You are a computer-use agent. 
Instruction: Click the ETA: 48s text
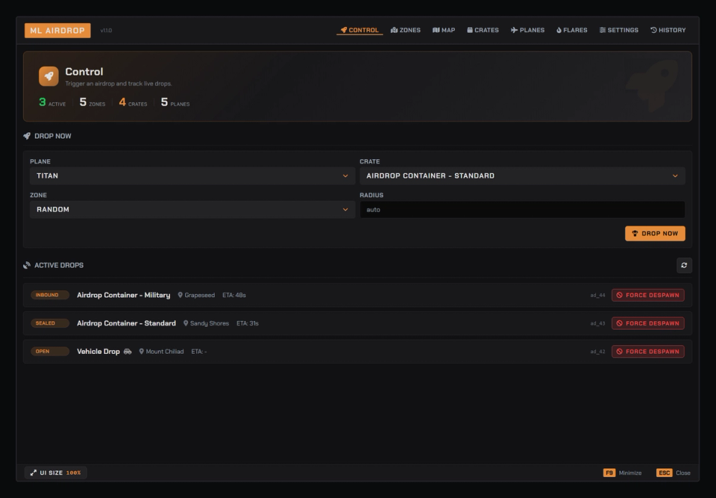tap(233, 296)
